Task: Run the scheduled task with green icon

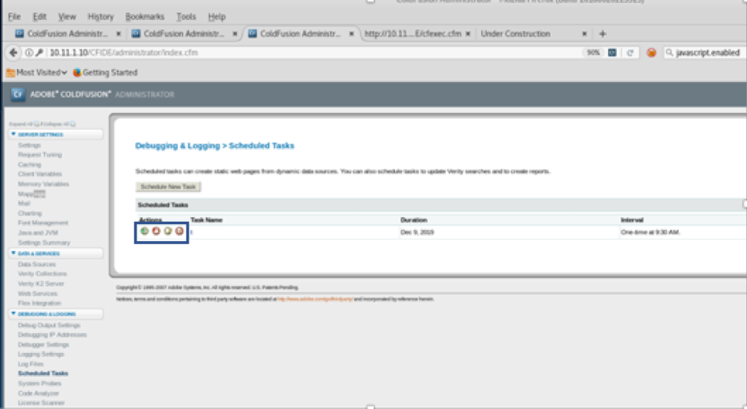Action: coord(144,231)
